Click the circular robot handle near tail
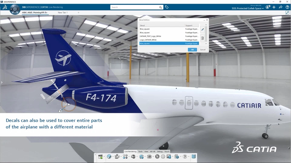The width and height of the screenshot is (291, 163). (69, 104)
